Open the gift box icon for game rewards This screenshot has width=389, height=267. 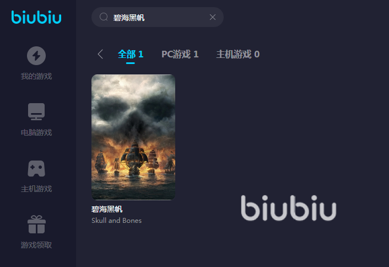tap(36, 225)
